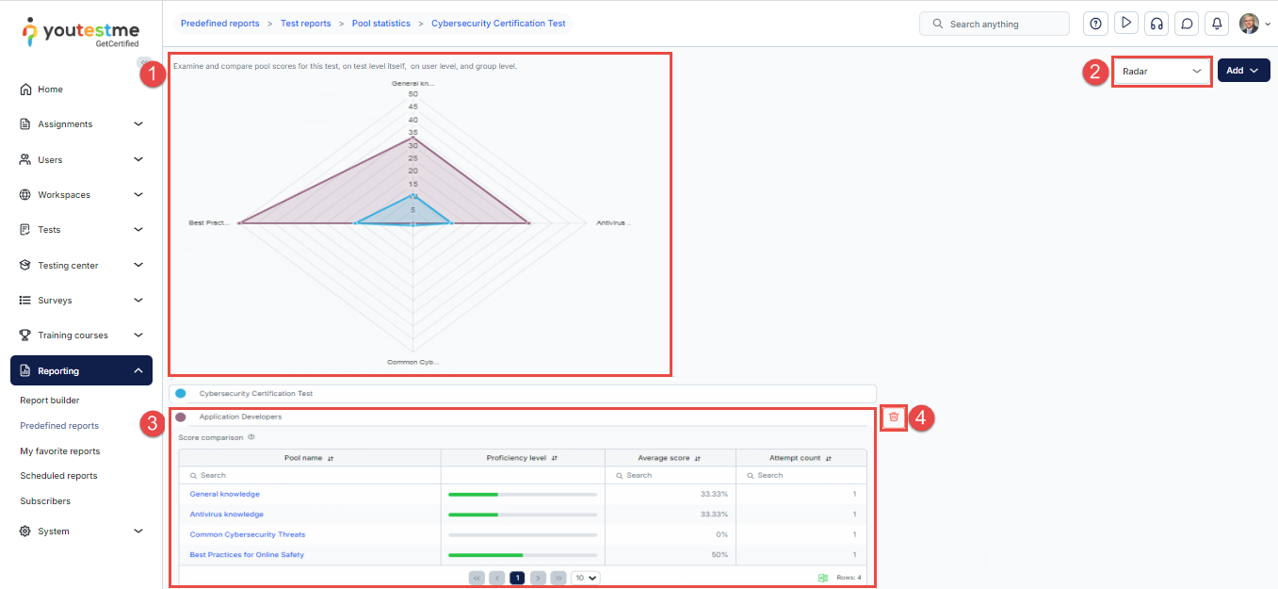Screen dimensions: 1278x589
Task: Sort by Pool name column icon
Action: [332, 458]
